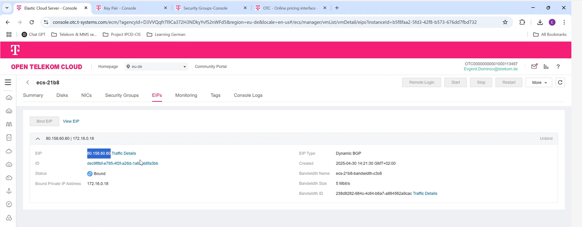Open the messages envelope icon

pyautogui.click(x=534, y=67)
